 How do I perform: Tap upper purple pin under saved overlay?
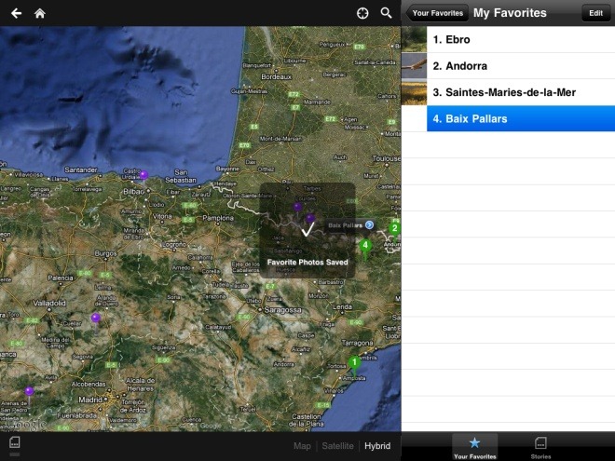point(297,207)
